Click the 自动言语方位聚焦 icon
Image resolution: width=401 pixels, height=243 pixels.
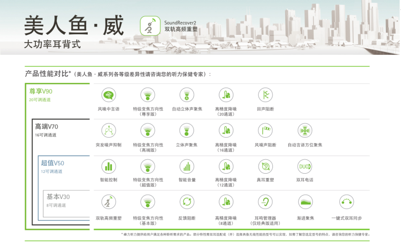click(305, 131)
